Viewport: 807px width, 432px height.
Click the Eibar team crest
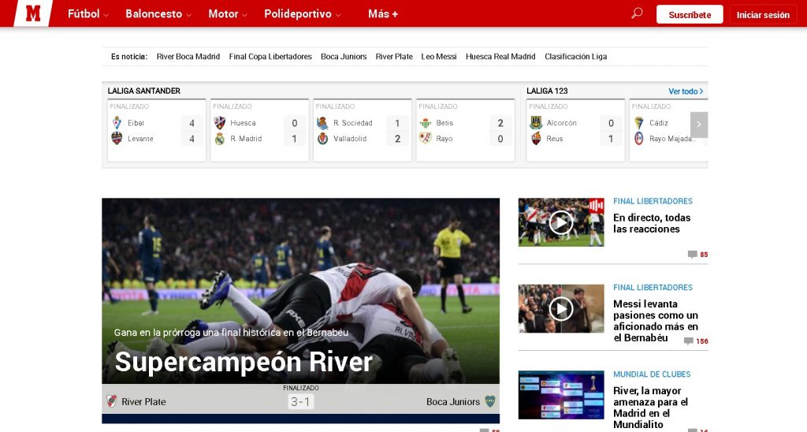117,123
